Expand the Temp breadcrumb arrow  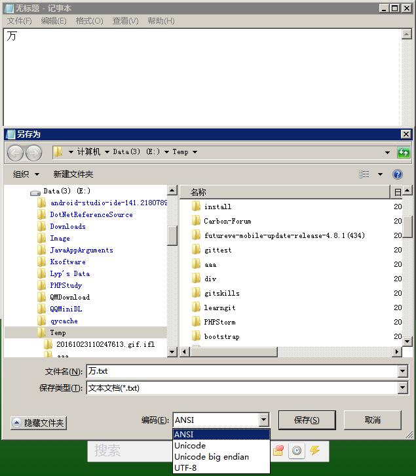195,152
